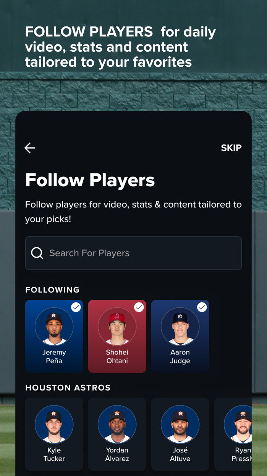Viewport: 267px width, 476px height.
Task: Uncheck the Jeremy Peña follow checkmark
Action: point(76,307)
